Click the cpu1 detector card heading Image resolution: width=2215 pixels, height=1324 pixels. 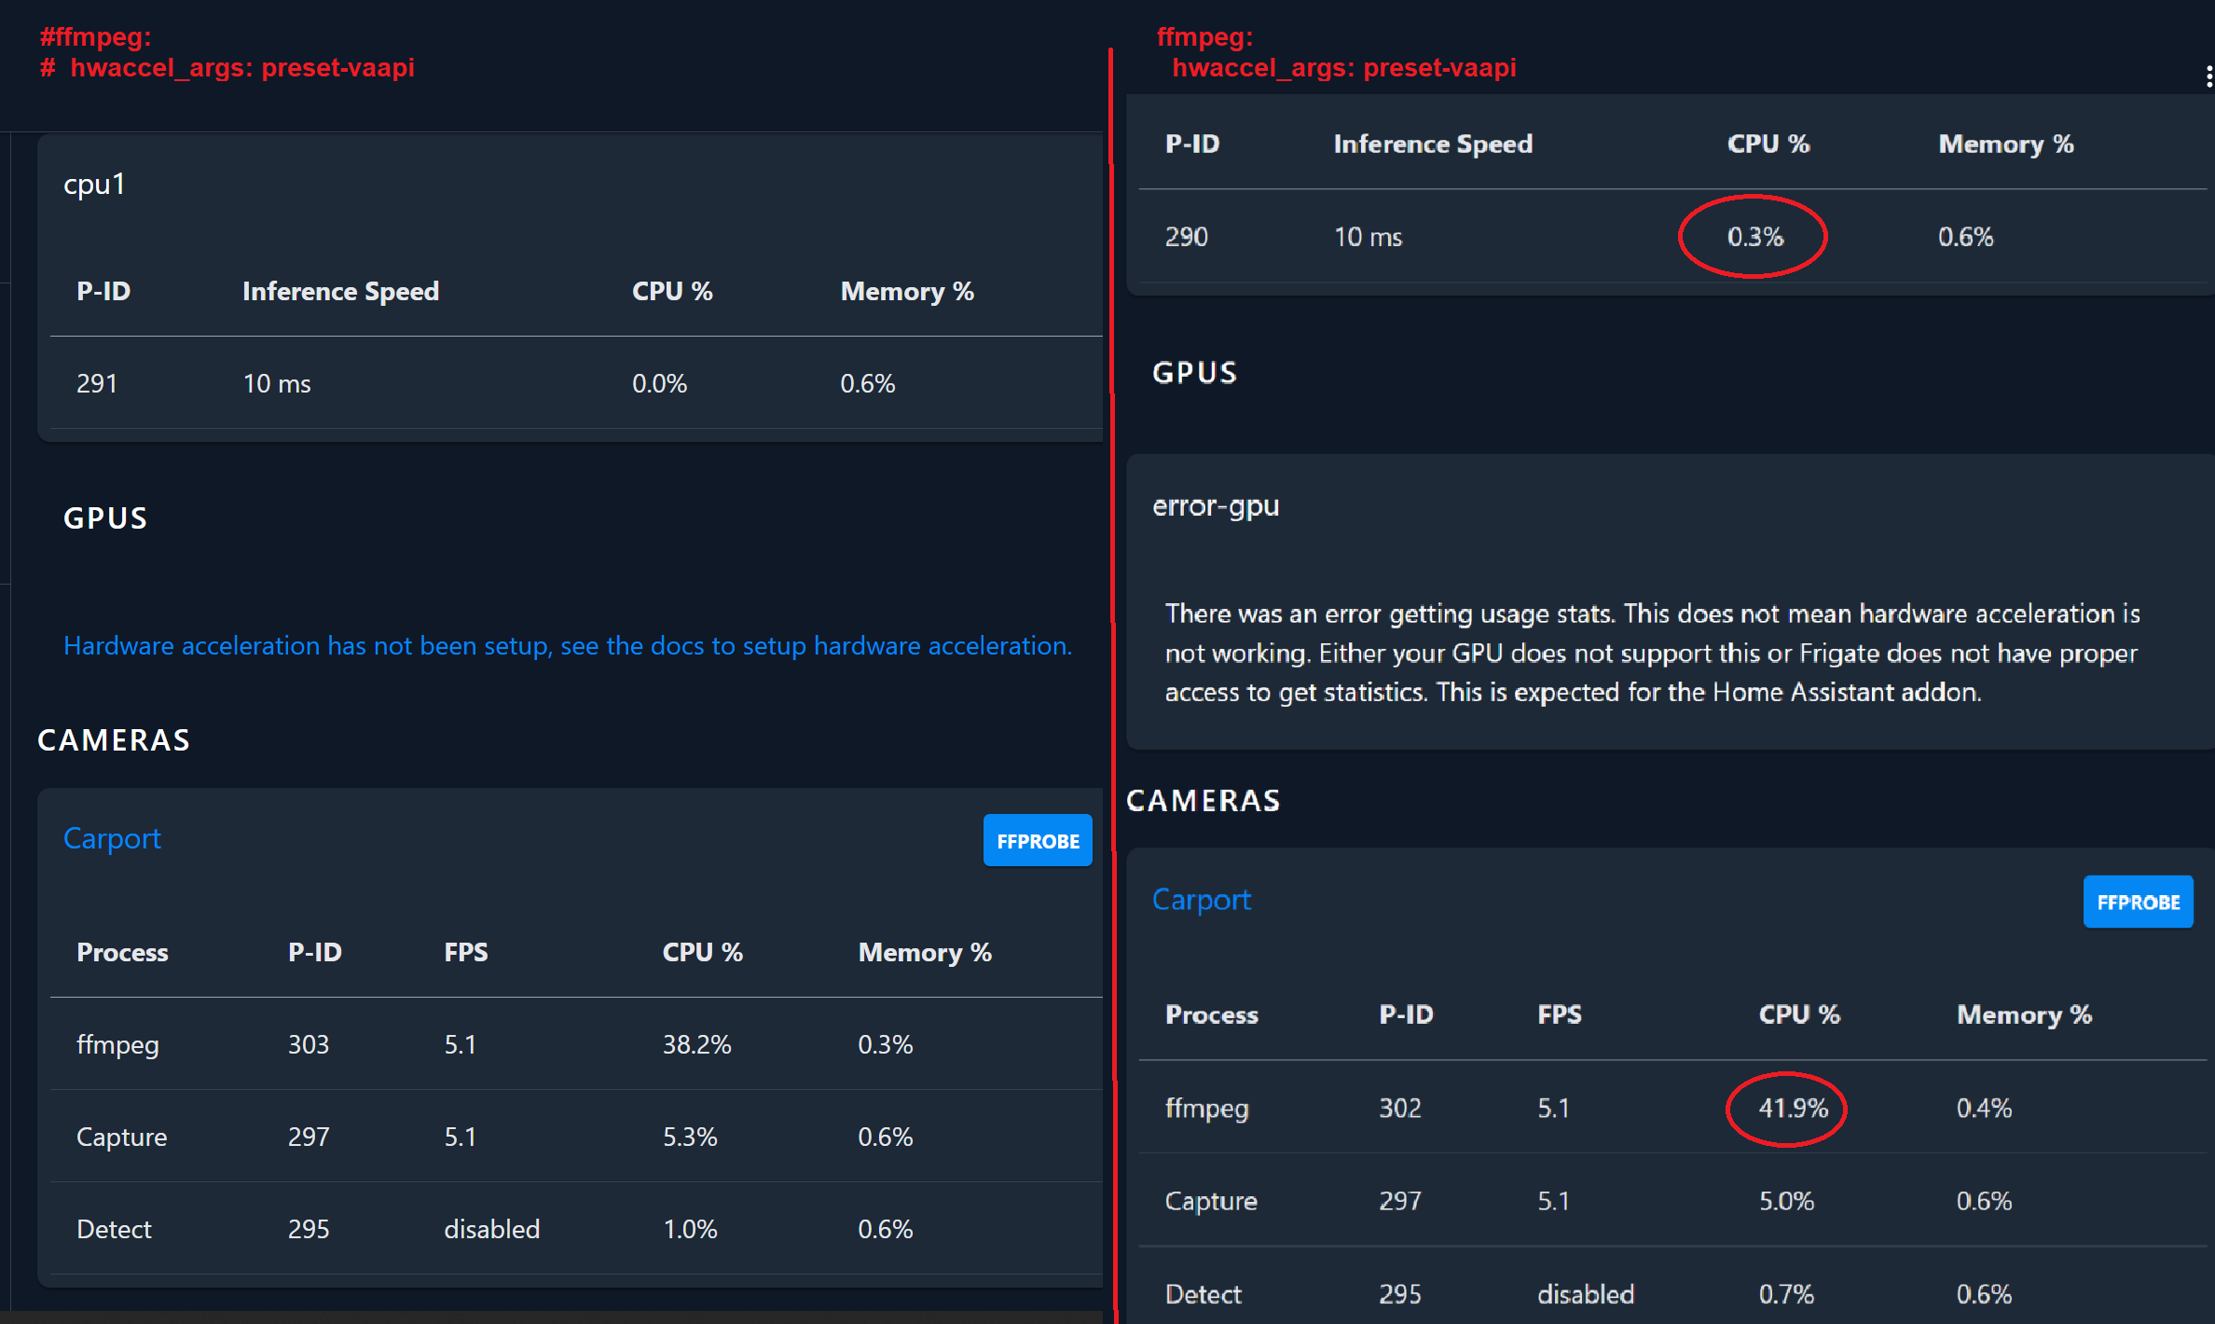pyautogui.click(x=93, y=184)
